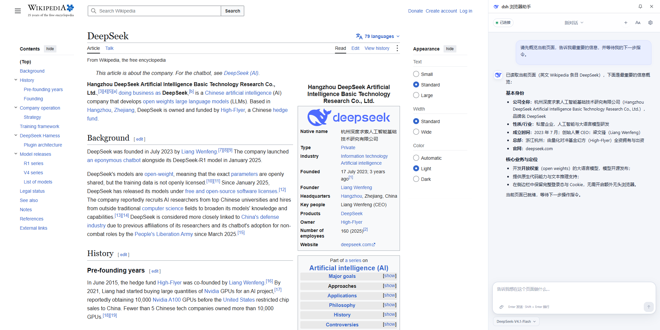Show the Major goals AI series section
660x330 pixels.
(390, 276)
